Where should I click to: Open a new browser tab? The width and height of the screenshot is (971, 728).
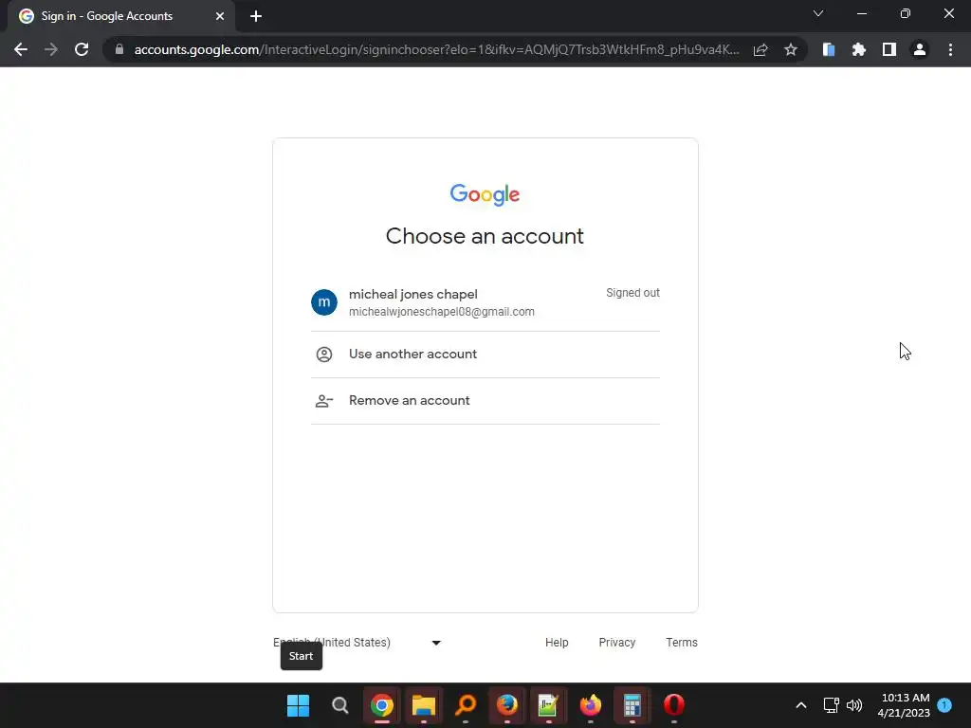[x=256, y=16]
